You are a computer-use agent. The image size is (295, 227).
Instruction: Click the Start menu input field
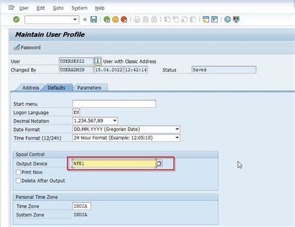pyautogui.click(x=114, y=104)
